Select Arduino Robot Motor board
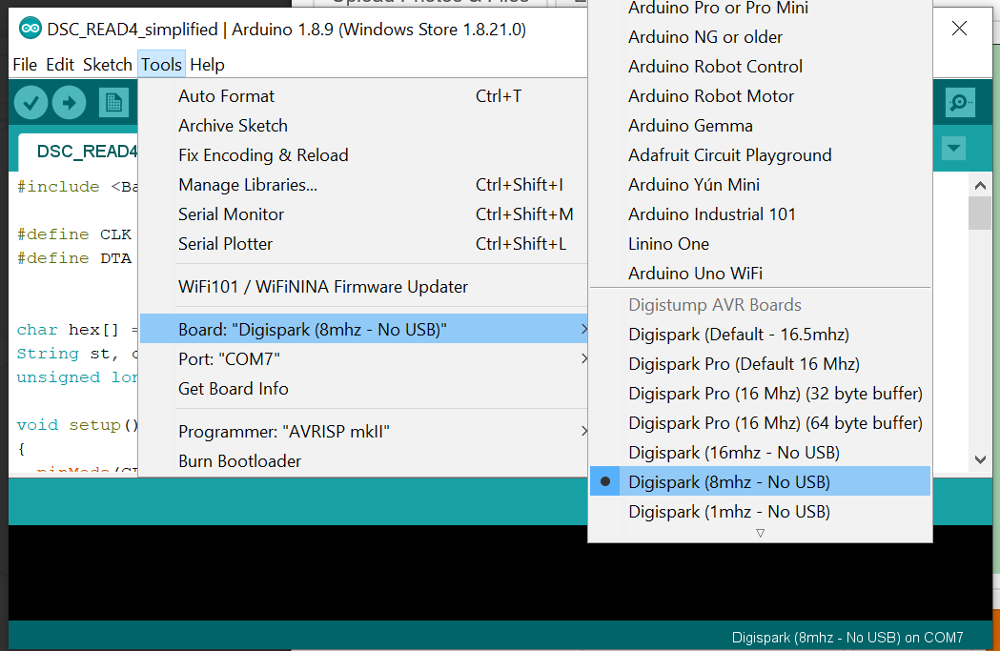This screenshot has width=1000, height=651. [760, 96]
